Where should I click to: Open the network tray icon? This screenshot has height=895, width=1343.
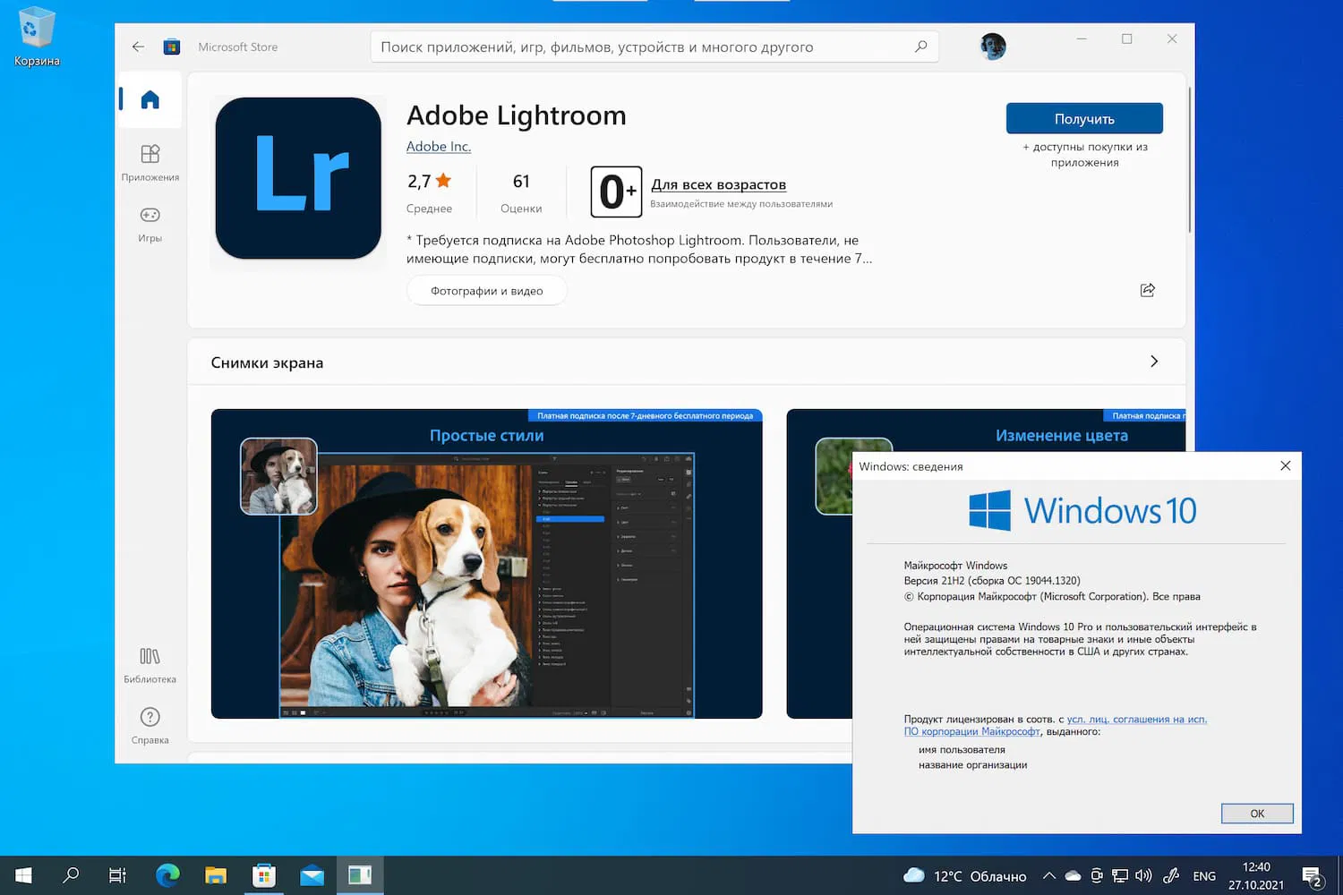tap(1120, 876)
